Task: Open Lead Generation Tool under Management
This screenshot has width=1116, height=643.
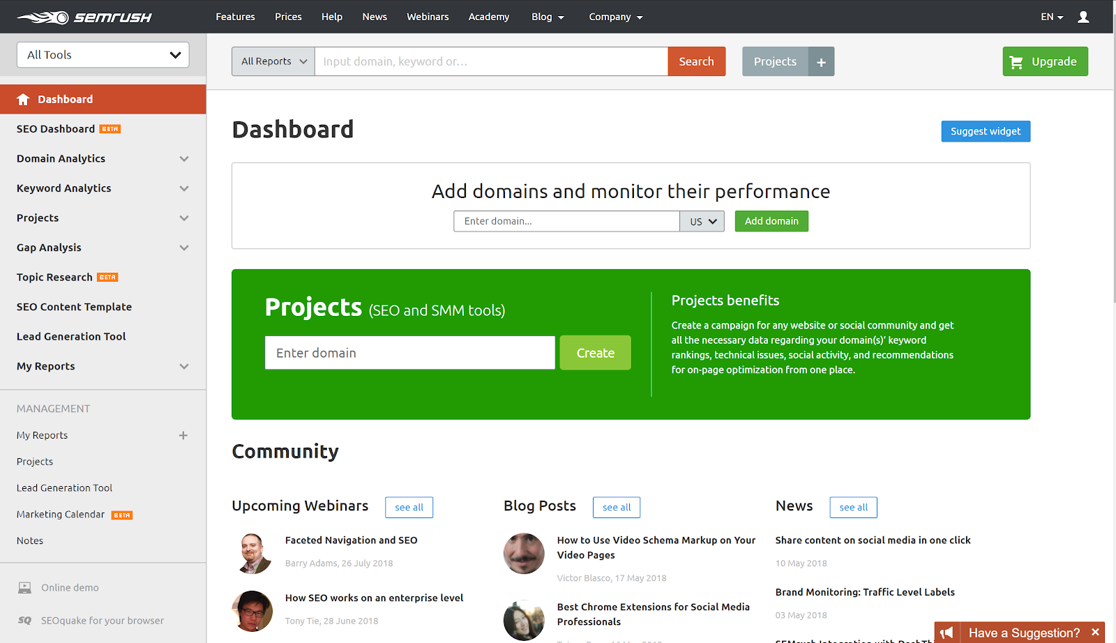Action: (64, 488)
